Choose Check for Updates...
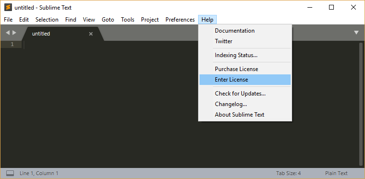Viewport: 365px width, 179px height. (245, 94)
